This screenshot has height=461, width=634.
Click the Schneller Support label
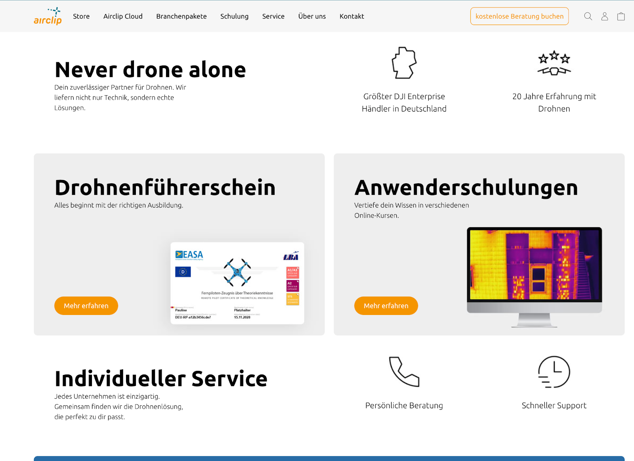tap(554, 405)
